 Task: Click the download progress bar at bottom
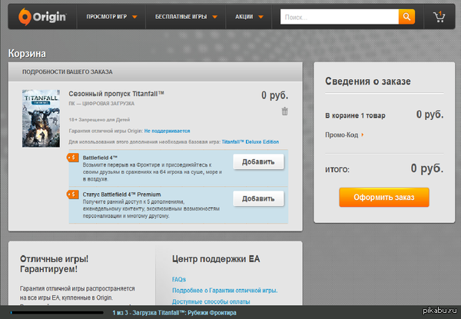click(x=54, y=313)
